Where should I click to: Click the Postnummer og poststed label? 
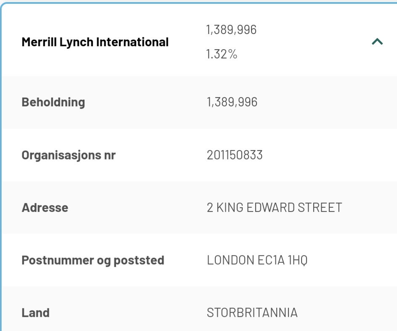tap(93, 260)
